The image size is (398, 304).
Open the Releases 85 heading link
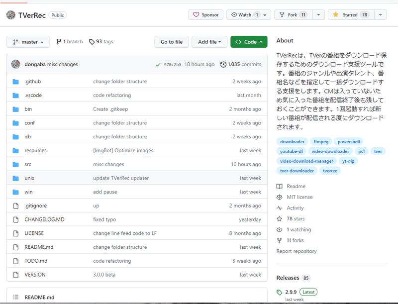point(294,278)
